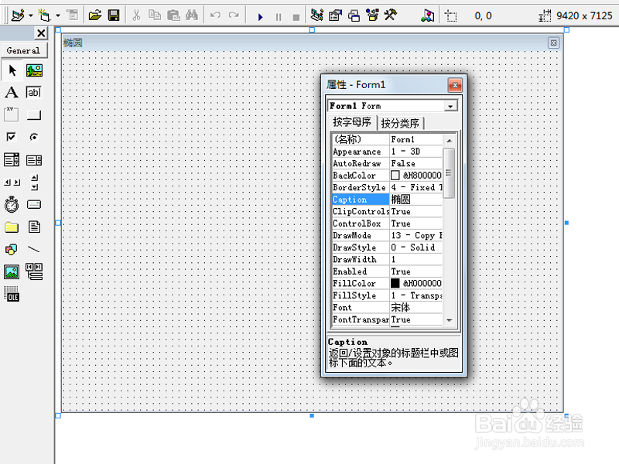Image resolution: width=619 pixels, height=464 pixels.
Task: Open the Data View Window icon
Action: (x=428, y=15)
